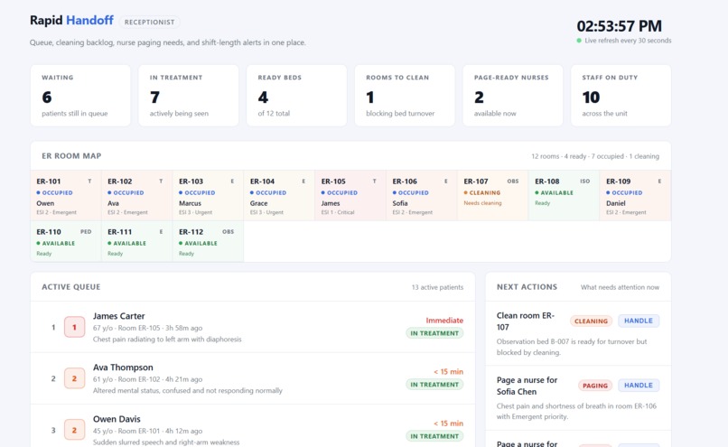The image size is (728, 447).
Task: Open room card ER-102 with Ava
Action: coord(137,195)
